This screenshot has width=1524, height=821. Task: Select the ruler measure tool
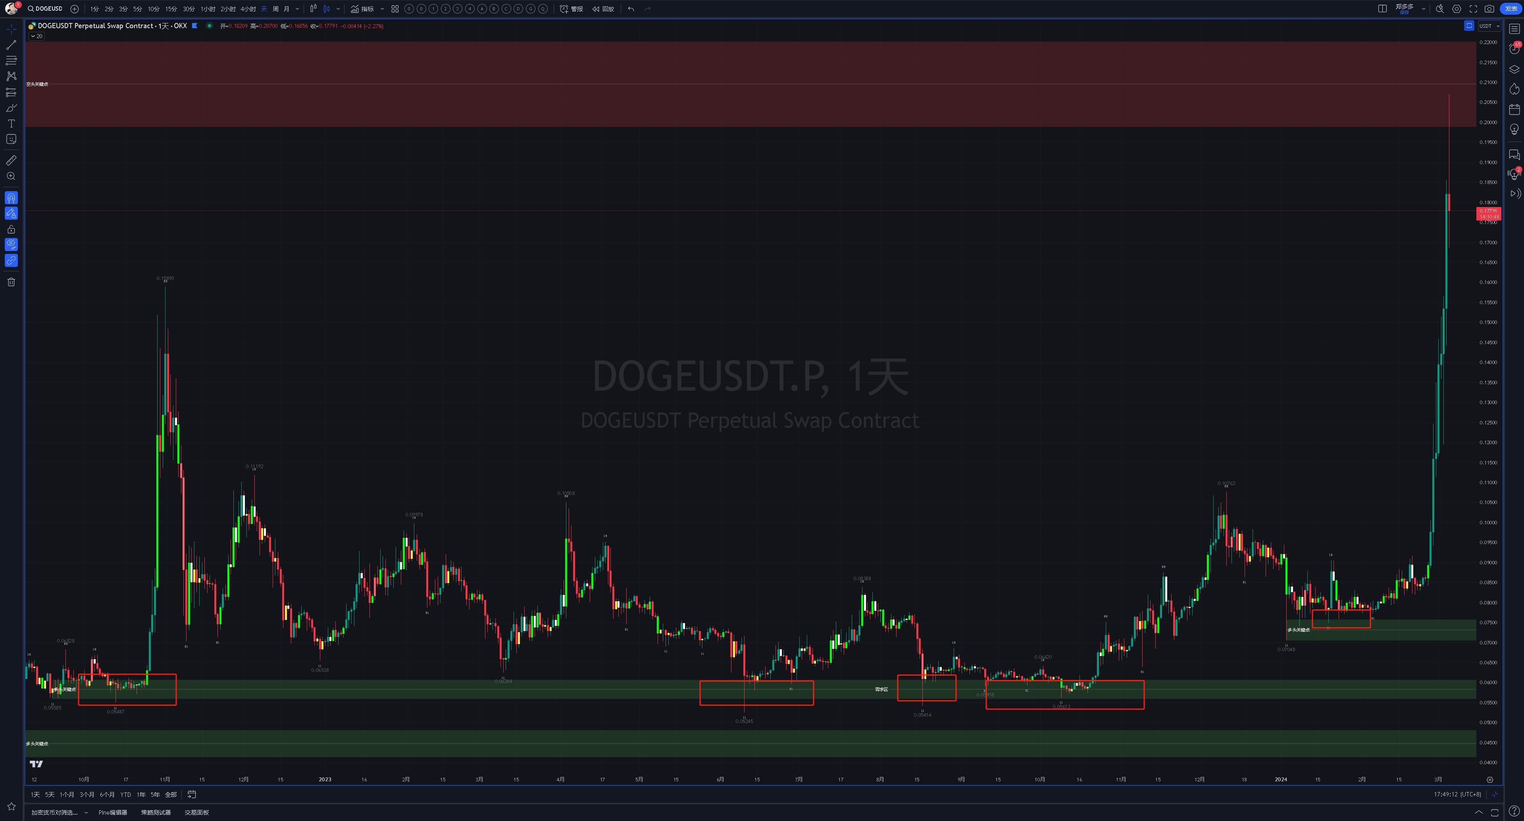tap(11, 160)
